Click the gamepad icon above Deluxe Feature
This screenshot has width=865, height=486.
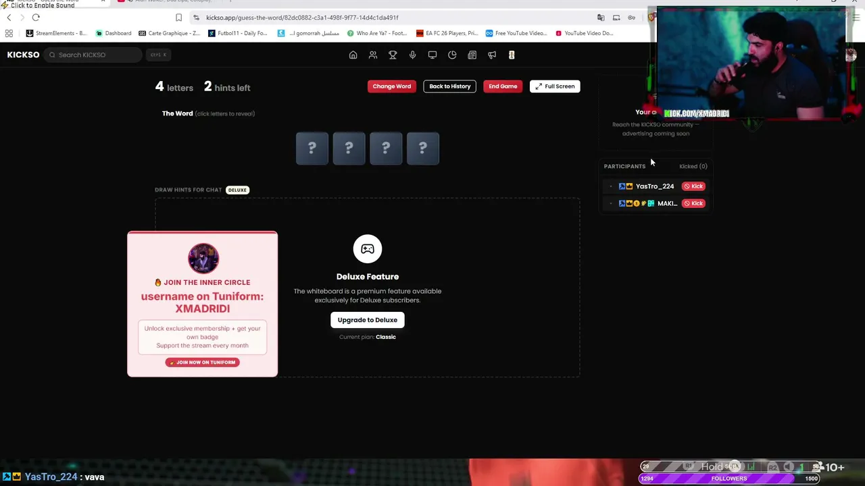[368, 249]
